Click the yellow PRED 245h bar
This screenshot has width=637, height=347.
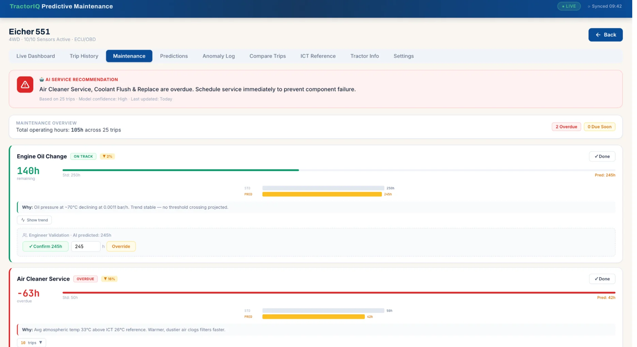[322, 194]
